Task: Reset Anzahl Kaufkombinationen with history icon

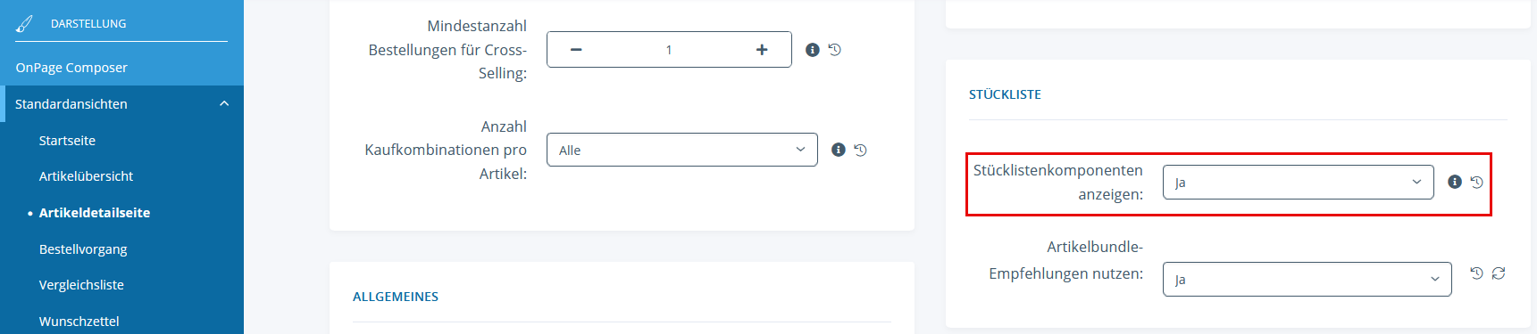Action: pos(861,150)
